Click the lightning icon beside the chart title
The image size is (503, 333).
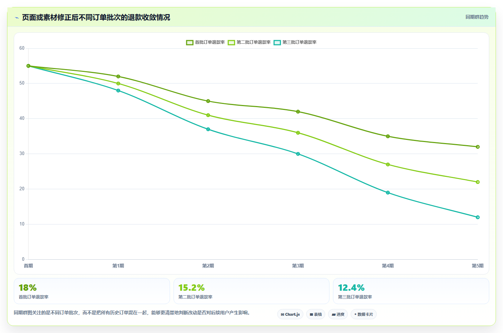coord(17,18)
